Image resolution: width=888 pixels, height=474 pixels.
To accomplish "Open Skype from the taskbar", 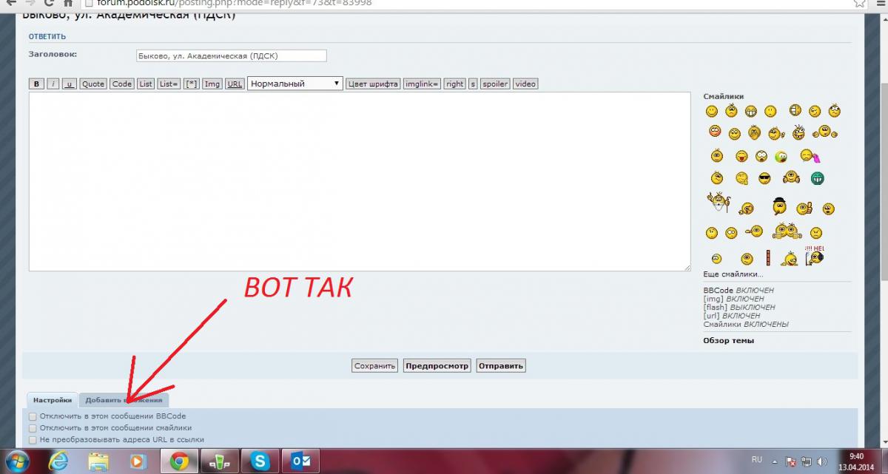I will click(x=260, y=461).
